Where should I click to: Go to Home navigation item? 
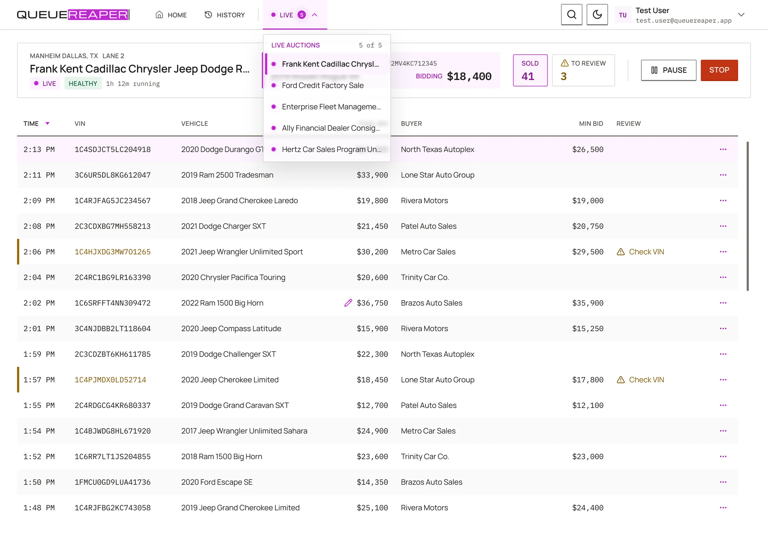click(x=171, y=15)
